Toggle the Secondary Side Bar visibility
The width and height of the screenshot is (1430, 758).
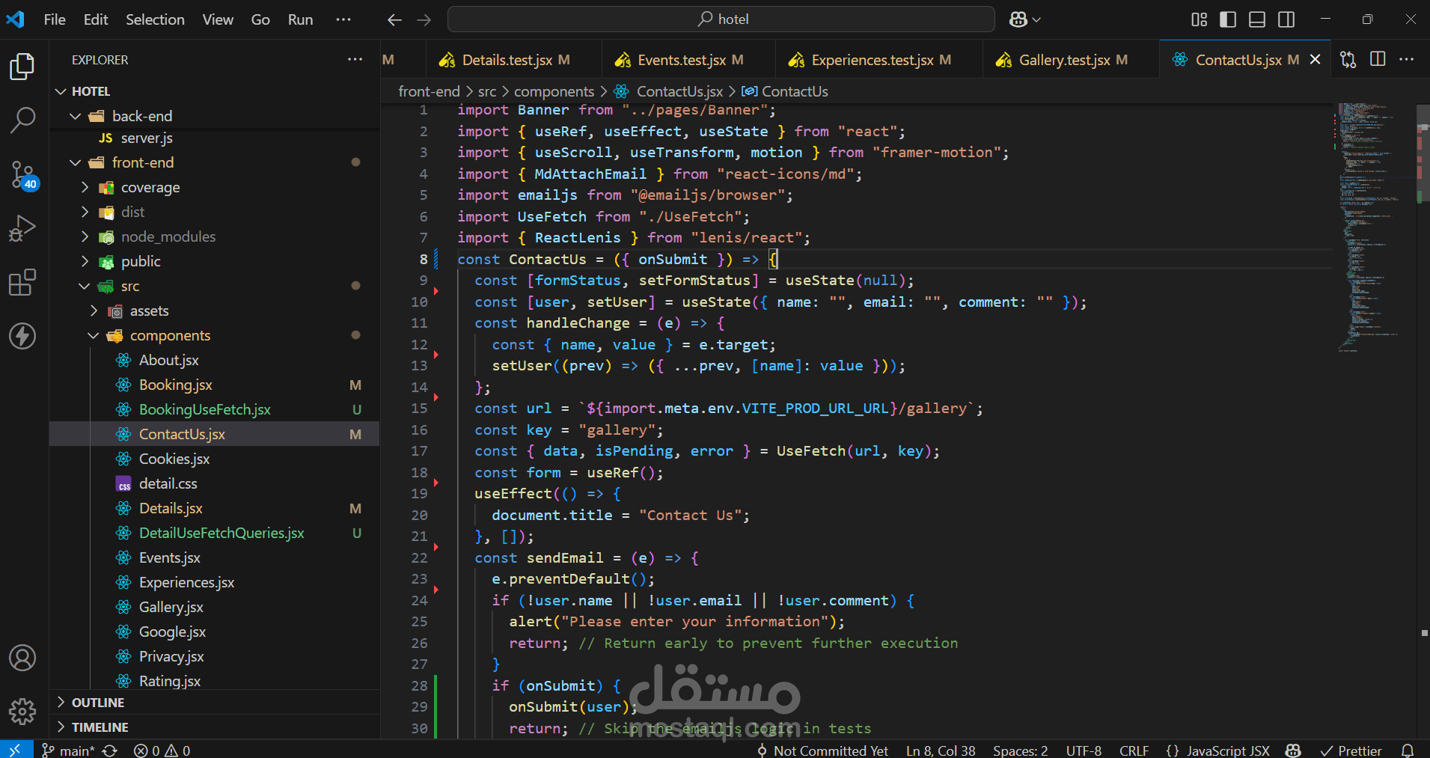coord(1286,19)
